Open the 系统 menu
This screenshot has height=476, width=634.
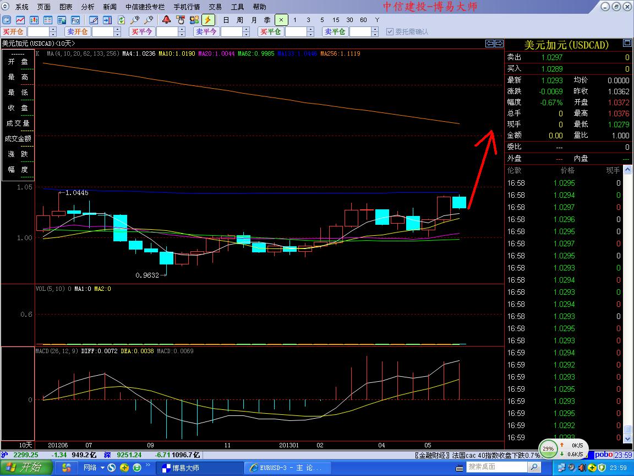tap(22, 7)
